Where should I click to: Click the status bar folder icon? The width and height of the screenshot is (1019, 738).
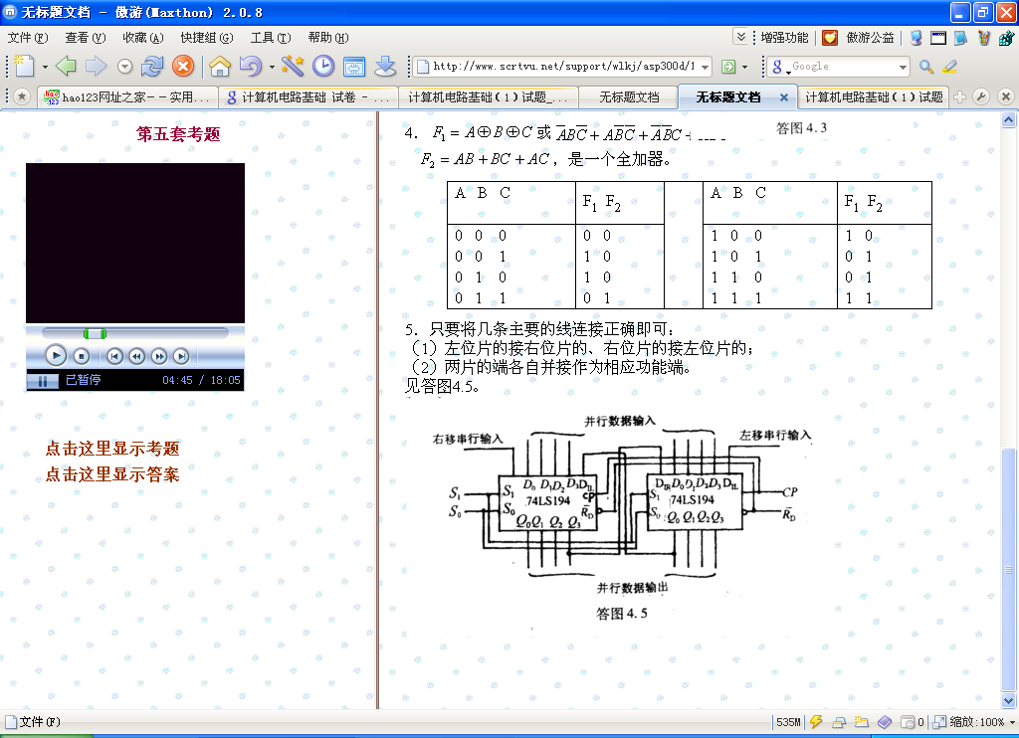pyautogui.click(x=862, y=722)
